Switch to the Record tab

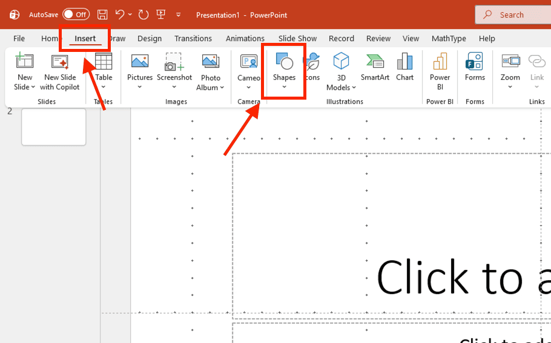[341, 39]
